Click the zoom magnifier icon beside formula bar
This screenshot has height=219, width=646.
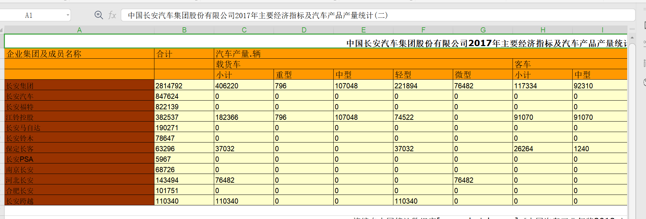pyautogui.click(x=99, y=15)
